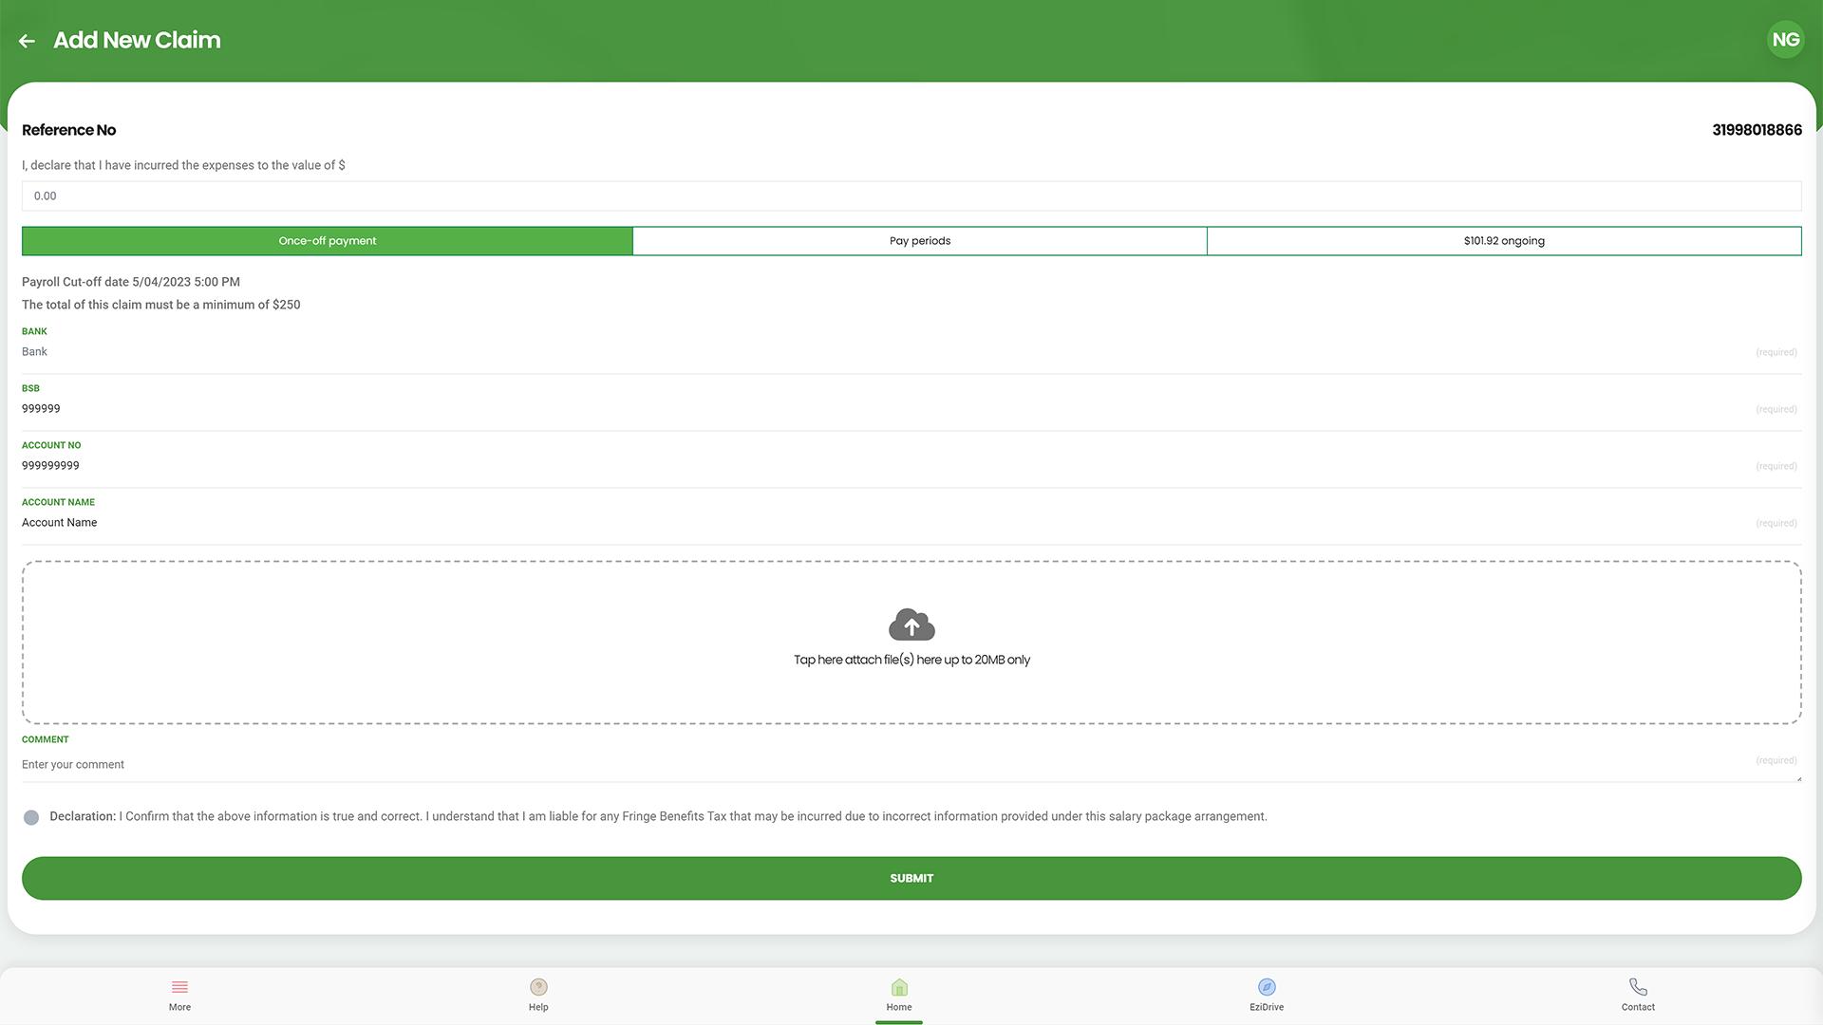
Task: Open the EziDrive compass icon
Action: (x=1267, y=987)
